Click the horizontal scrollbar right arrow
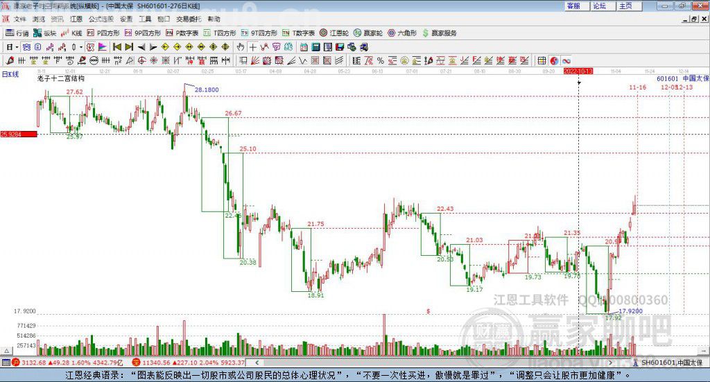 point(610,363)
